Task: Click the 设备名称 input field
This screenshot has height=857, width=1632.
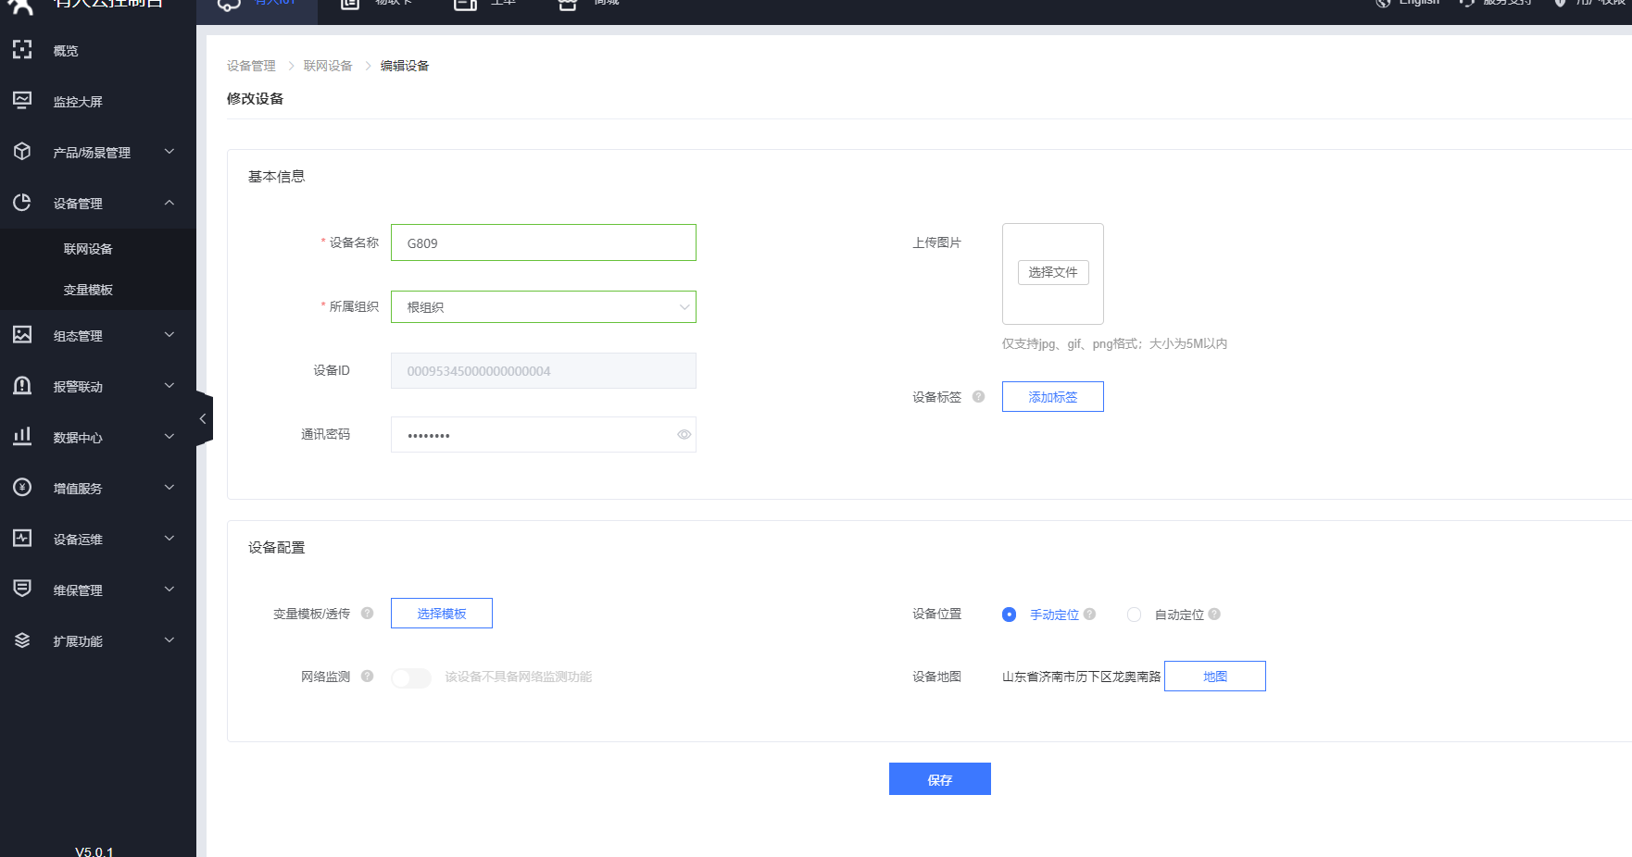Action: click(543, 243)
